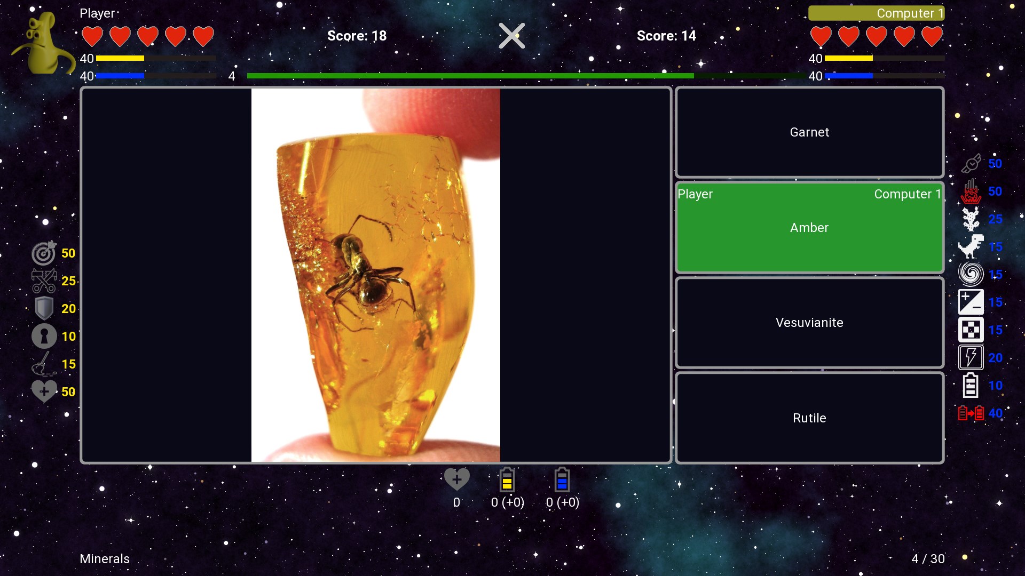Screen dimensions: 1025x576
Task: Click the red battery transfer icon
Action: pos(971,413)
